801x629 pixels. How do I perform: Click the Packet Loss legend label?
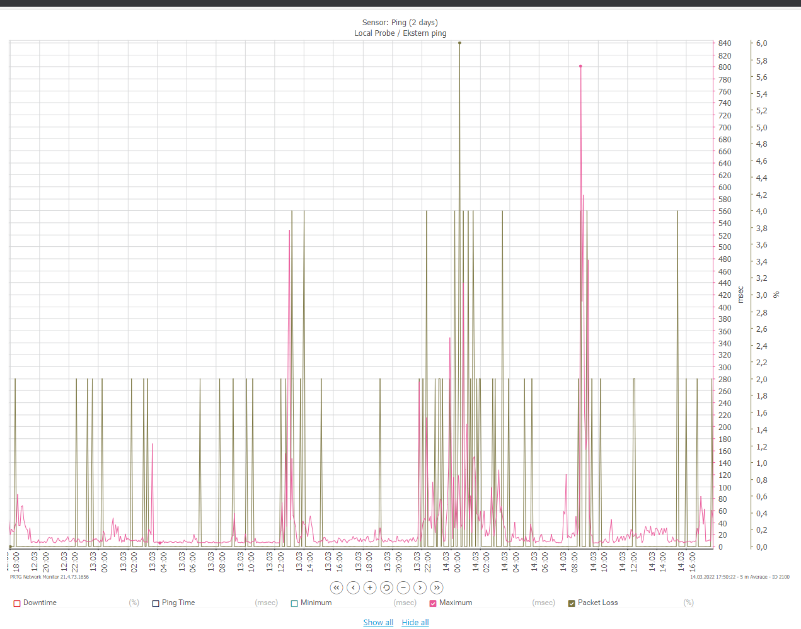point(597,603)
